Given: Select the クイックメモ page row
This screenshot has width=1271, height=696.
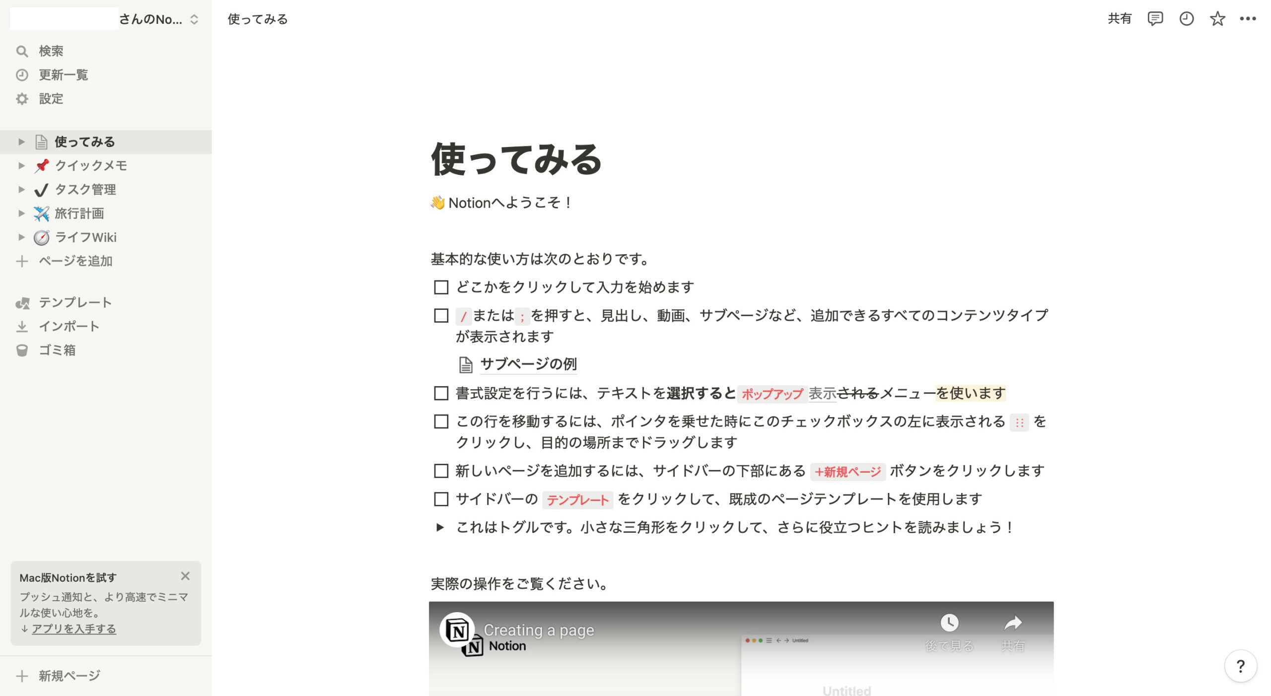Looking at the screenshot, I should pyautogui.click(x=106, y=166).
